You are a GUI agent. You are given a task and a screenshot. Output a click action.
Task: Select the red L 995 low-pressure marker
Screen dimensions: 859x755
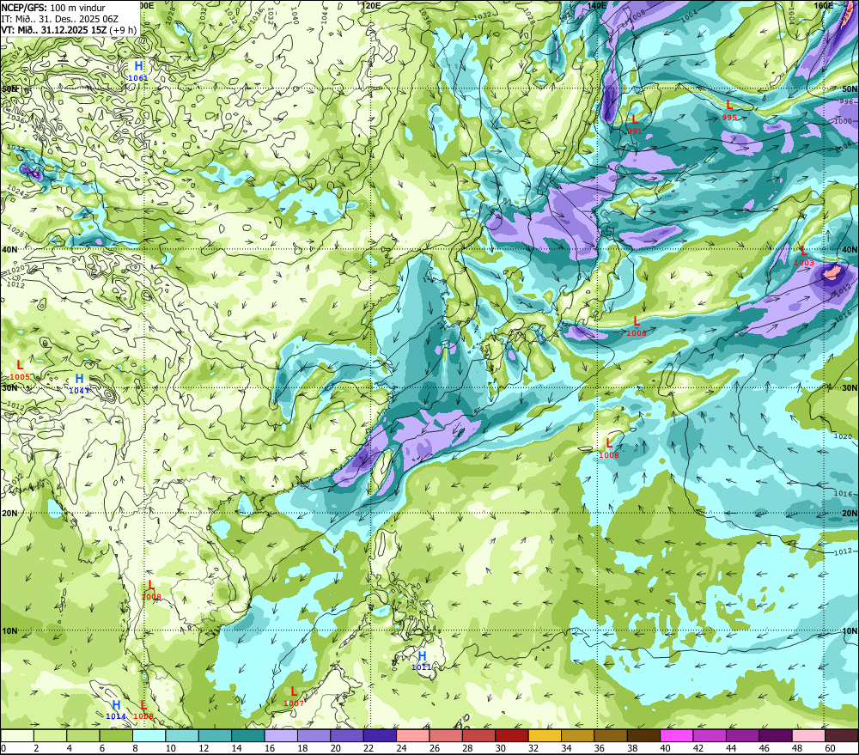(729, 110)
